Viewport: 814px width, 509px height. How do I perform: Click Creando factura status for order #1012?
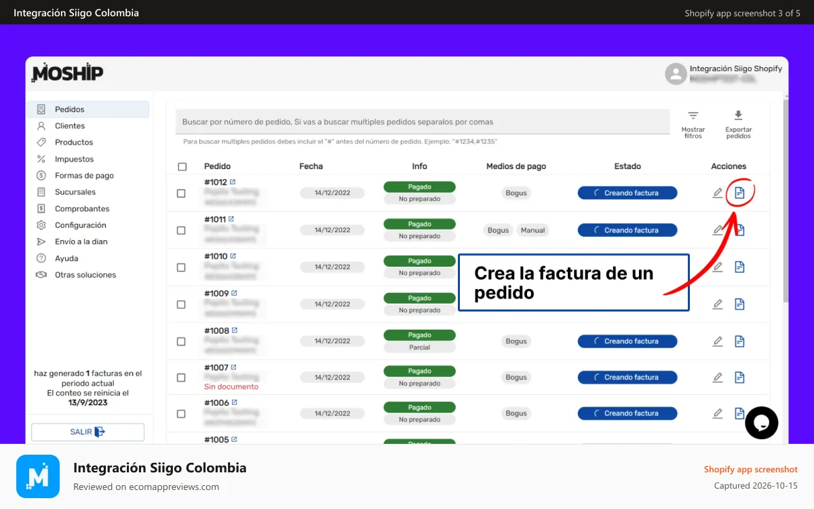[627, 193]
